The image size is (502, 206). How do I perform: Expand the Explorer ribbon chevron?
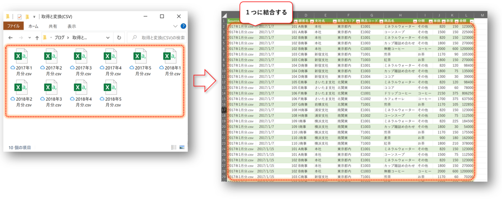point(175,26)
